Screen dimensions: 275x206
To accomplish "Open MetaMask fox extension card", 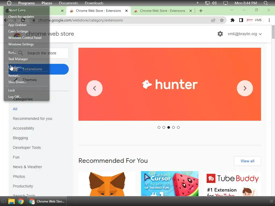I will (x=107, y=183).
